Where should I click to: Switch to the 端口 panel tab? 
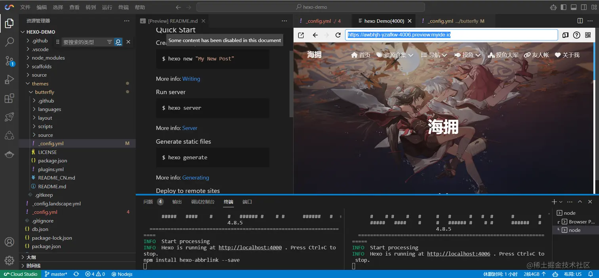(247, 202)
